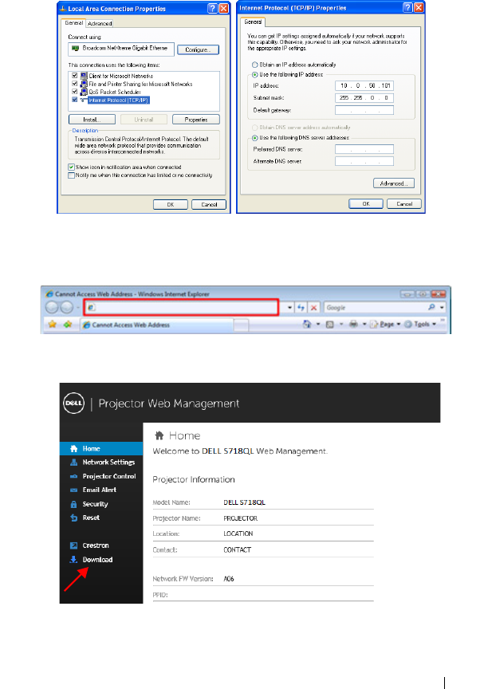The height and width of the screenshot is (689, 488).
Task: Expand the Print button dropdown arrow
Action: point(364,325)
